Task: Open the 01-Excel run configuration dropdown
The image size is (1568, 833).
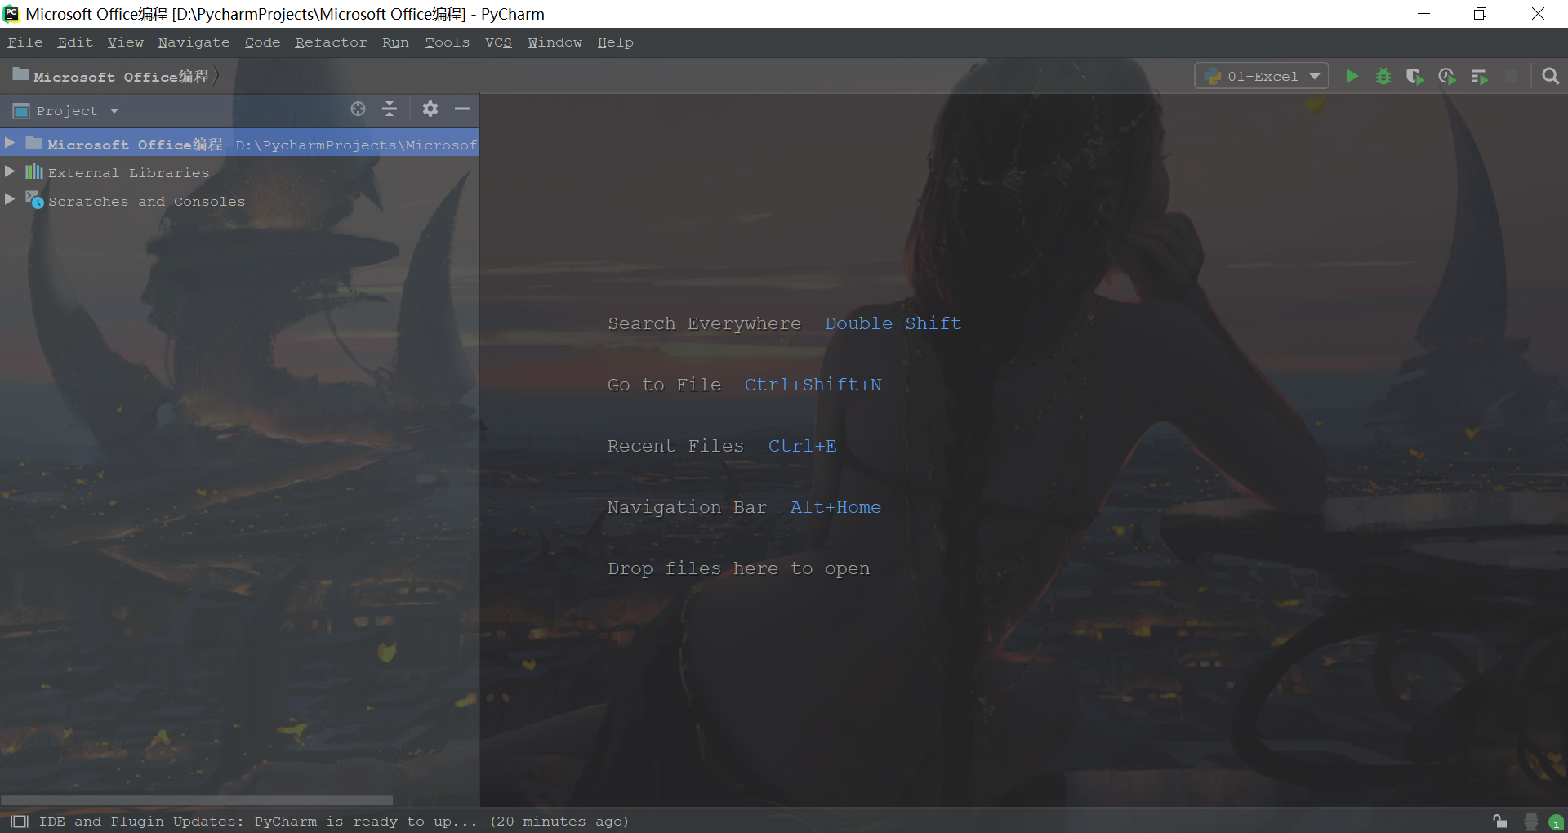Action: coord(1261,76)
